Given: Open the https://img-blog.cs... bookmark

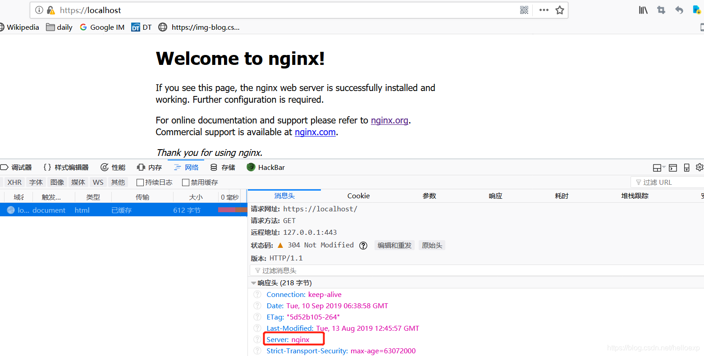Looking at the screenshot, I should coord(199,27).
